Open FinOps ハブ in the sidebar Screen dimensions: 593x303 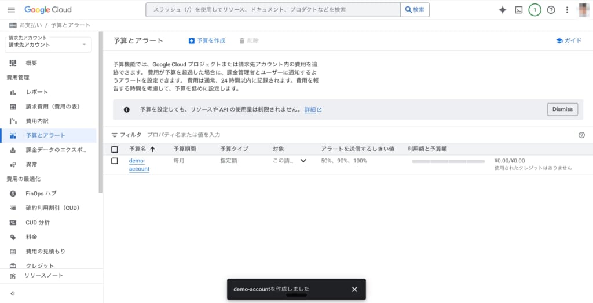(x=49, y=194)
